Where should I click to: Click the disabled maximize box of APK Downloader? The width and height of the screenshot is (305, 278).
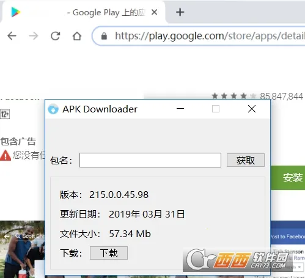point(216,109)
